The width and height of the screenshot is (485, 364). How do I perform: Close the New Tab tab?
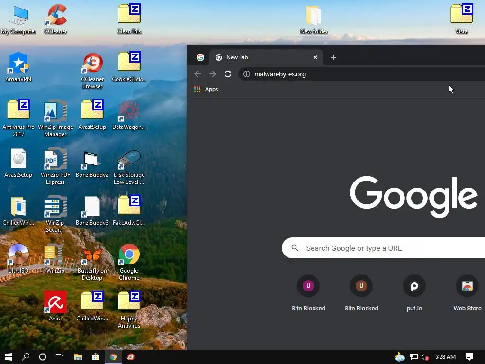tap(315, 57)
